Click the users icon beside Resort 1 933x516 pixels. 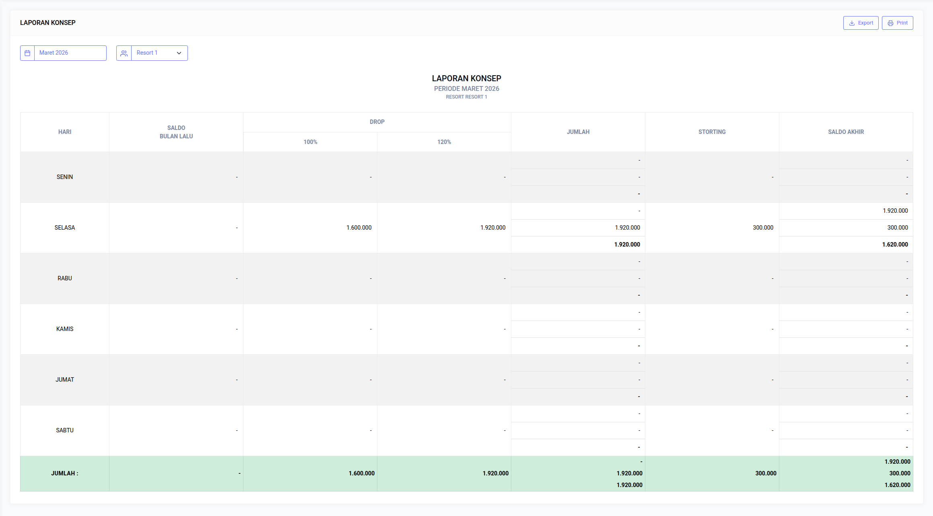(x=124, y=53)
